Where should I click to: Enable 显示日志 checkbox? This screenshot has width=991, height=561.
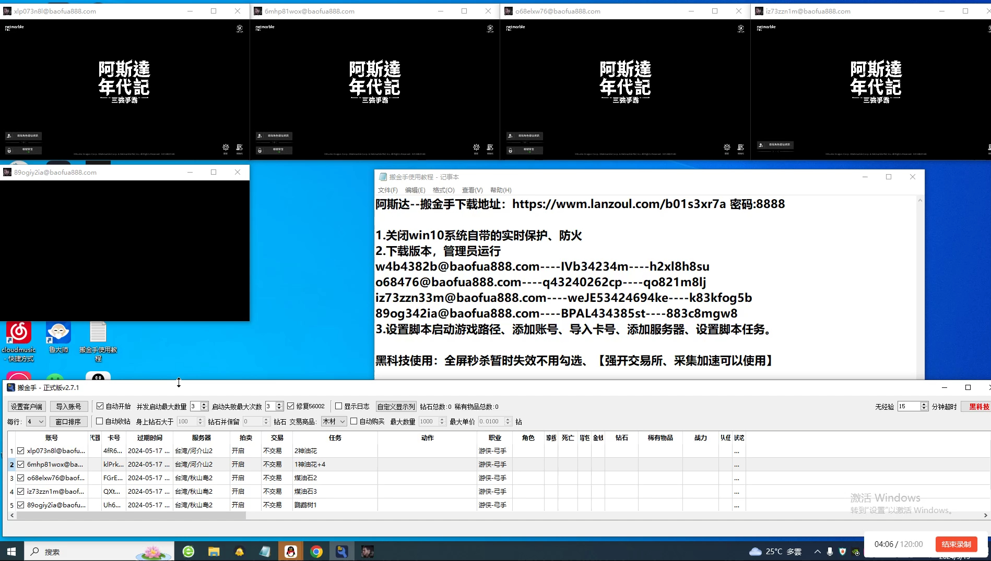point(338,406)
